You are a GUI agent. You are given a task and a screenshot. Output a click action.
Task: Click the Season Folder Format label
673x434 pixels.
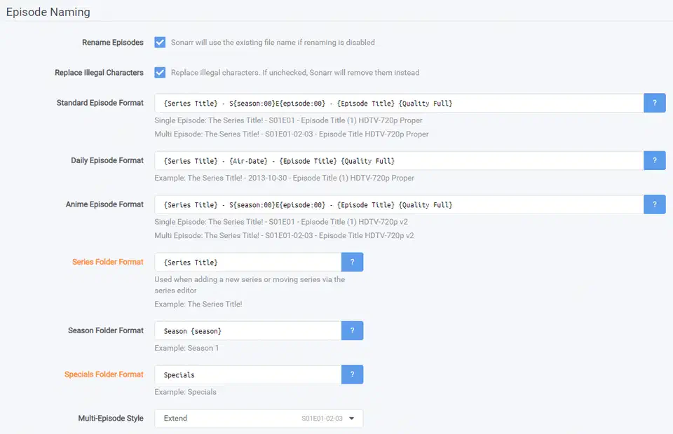[x=106, y=330]
